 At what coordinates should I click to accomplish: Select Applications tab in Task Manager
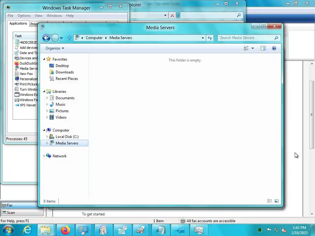pyautogui.click(x=18, y=23)
